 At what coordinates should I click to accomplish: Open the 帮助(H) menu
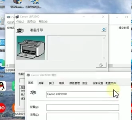(x=43, y=22)
